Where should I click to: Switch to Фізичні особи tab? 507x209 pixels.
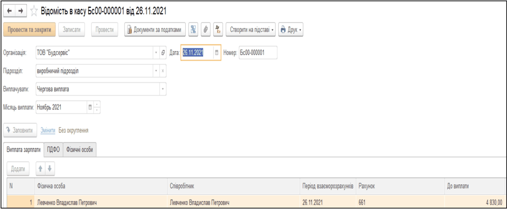click(x=80, y=150)
